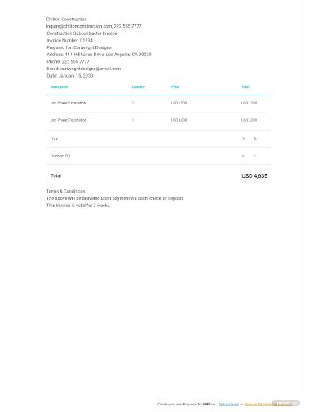Click the Quantity column header

point(139,87)
